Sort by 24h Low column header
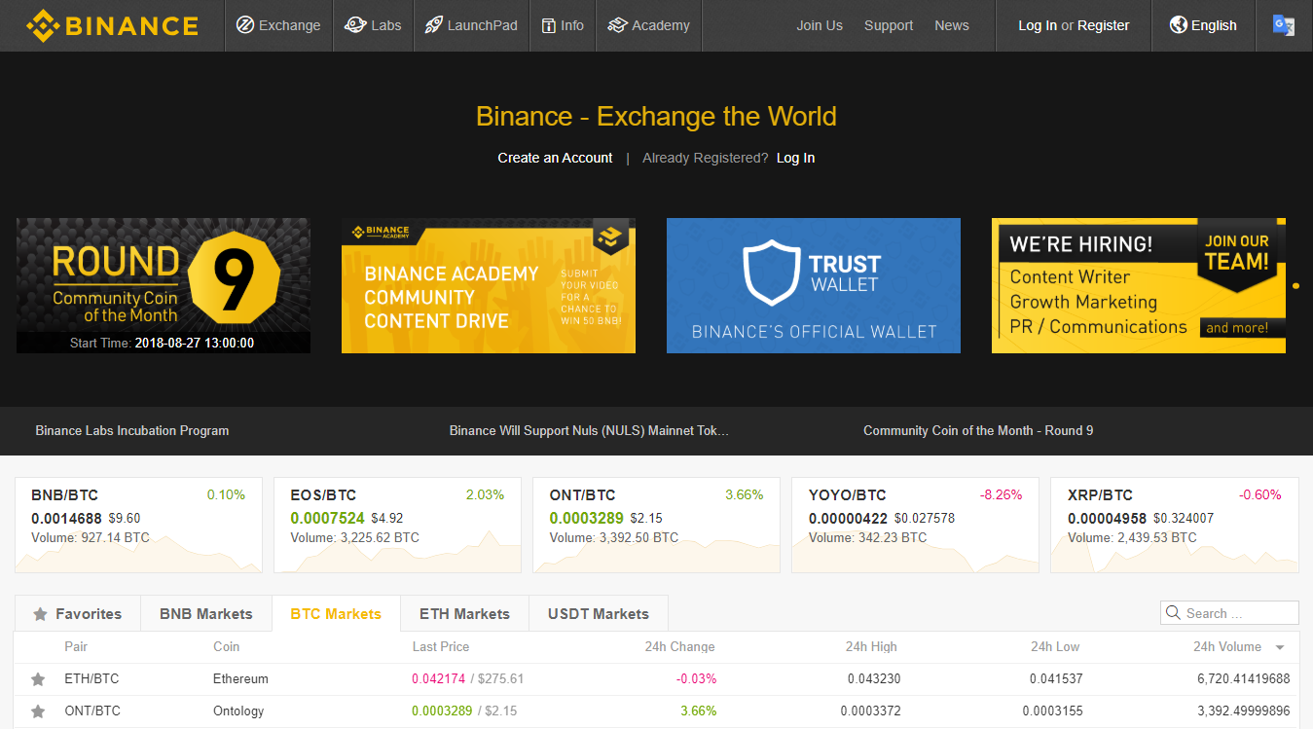 (1055, 646)
